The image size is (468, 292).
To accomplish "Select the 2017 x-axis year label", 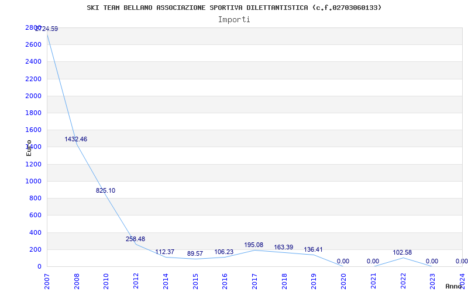I will (x=255, y=280).
